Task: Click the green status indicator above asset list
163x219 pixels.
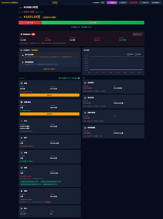Action: pos(69,78)
